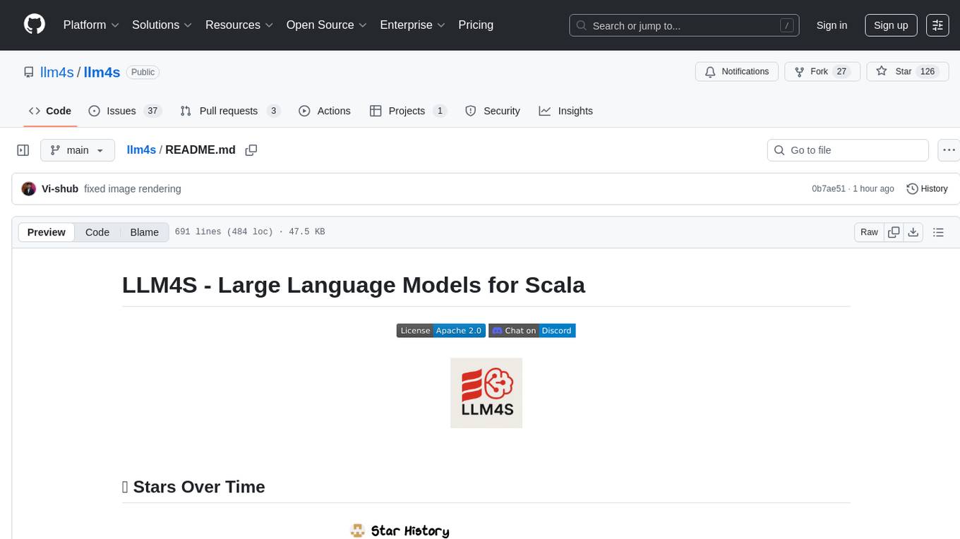The height and width of the screenshot is (539, 960).
Task: Switch to the Insights tab
Action: (x=566, y=111)
